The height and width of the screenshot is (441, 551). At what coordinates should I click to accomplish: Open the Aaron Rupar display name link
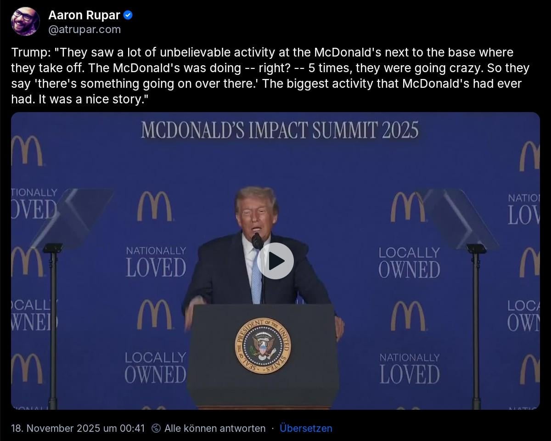click(84, 15)
